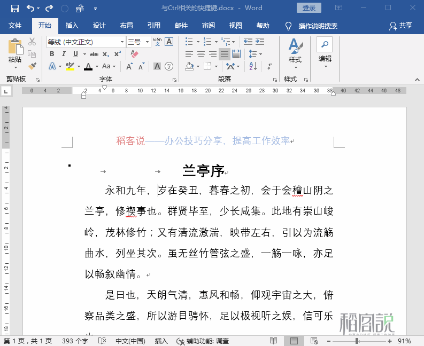Screen dimensions: 424x346
Task: Open the font name dropdown
Action: pos(122,42)
